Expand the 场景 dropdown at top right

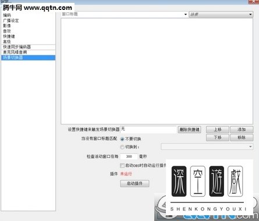tap(221, 15)
